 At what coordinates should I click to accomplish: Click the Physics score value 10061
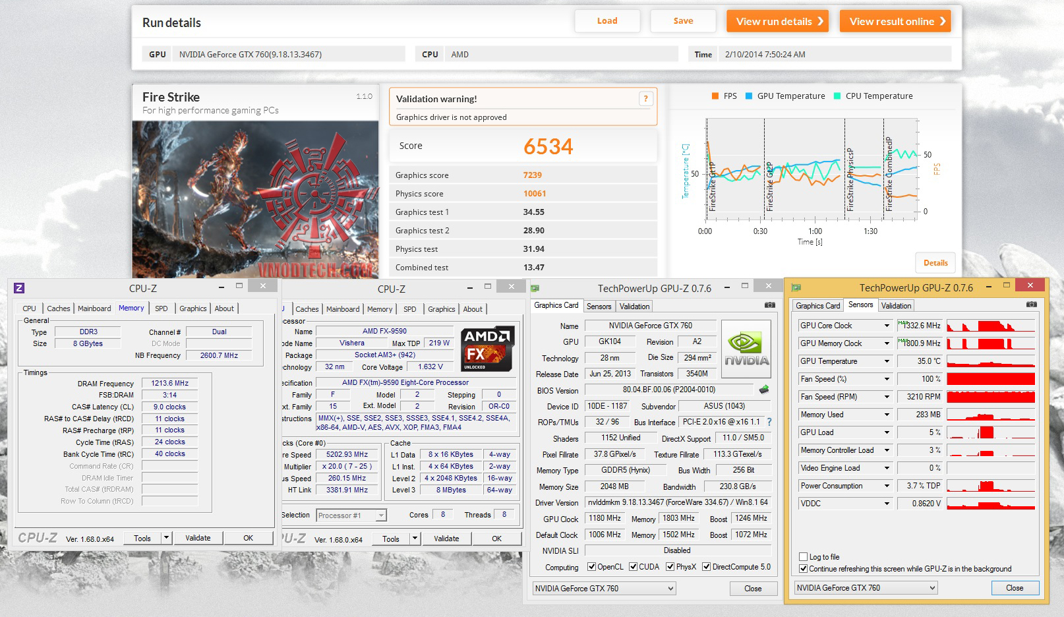click(x=535, y=193)
